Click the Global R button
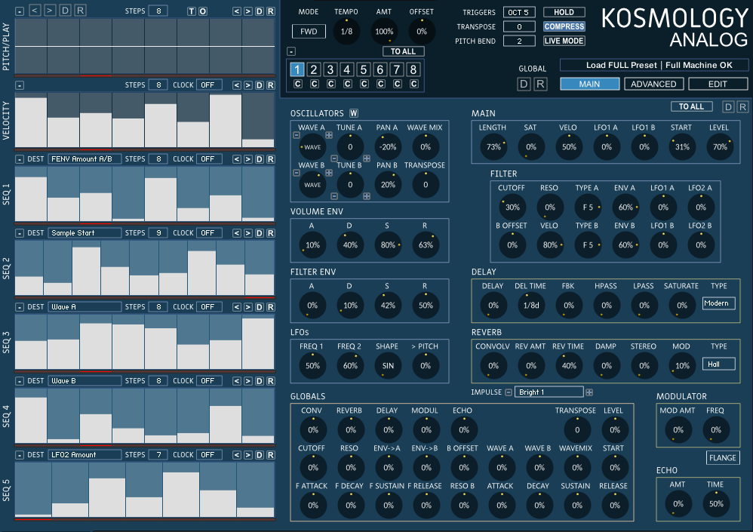Image resolution: width=753 pixels, height=532 pixels. tap(539, 84)
